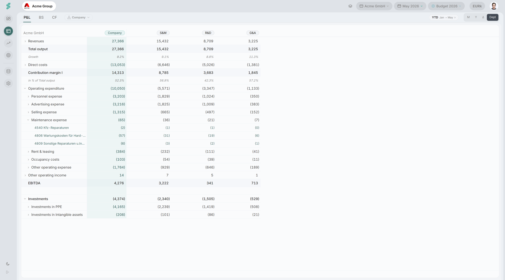Click the YTD Jan–May range selector
Image resolution: width=505 pixels, height=280 pixels.
coord(444,17)
